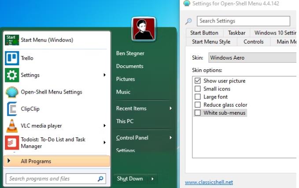Open Ben Stegner user folder
This screenshot has width=299, height=188.
[x=130, y=53]
